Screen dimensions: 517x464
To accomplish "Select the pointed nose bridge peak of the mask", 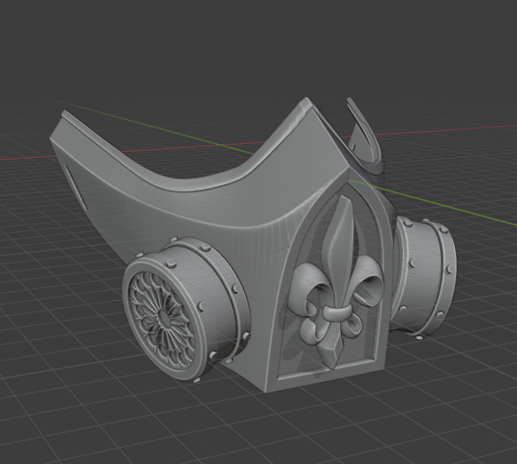I will 306,101.
